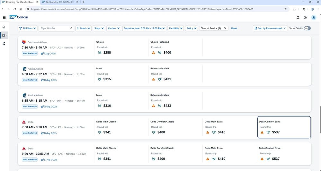Open the Flexibility filter dropdown
This screenshot has width=321, height=171.
point(176,29)
